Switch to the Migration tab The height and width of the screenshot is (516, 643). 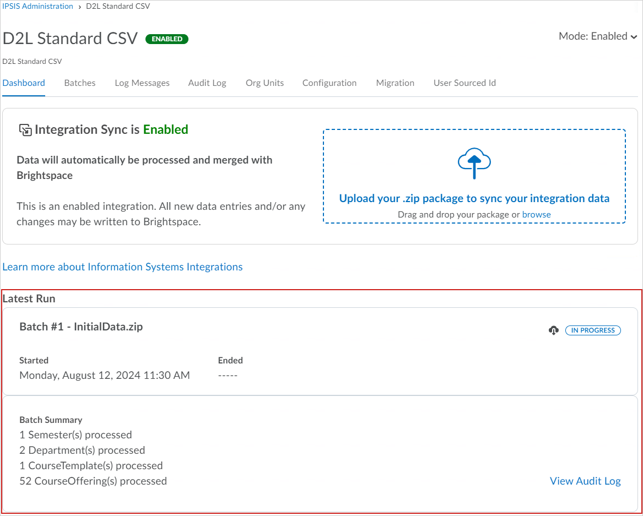pos(395,83)
